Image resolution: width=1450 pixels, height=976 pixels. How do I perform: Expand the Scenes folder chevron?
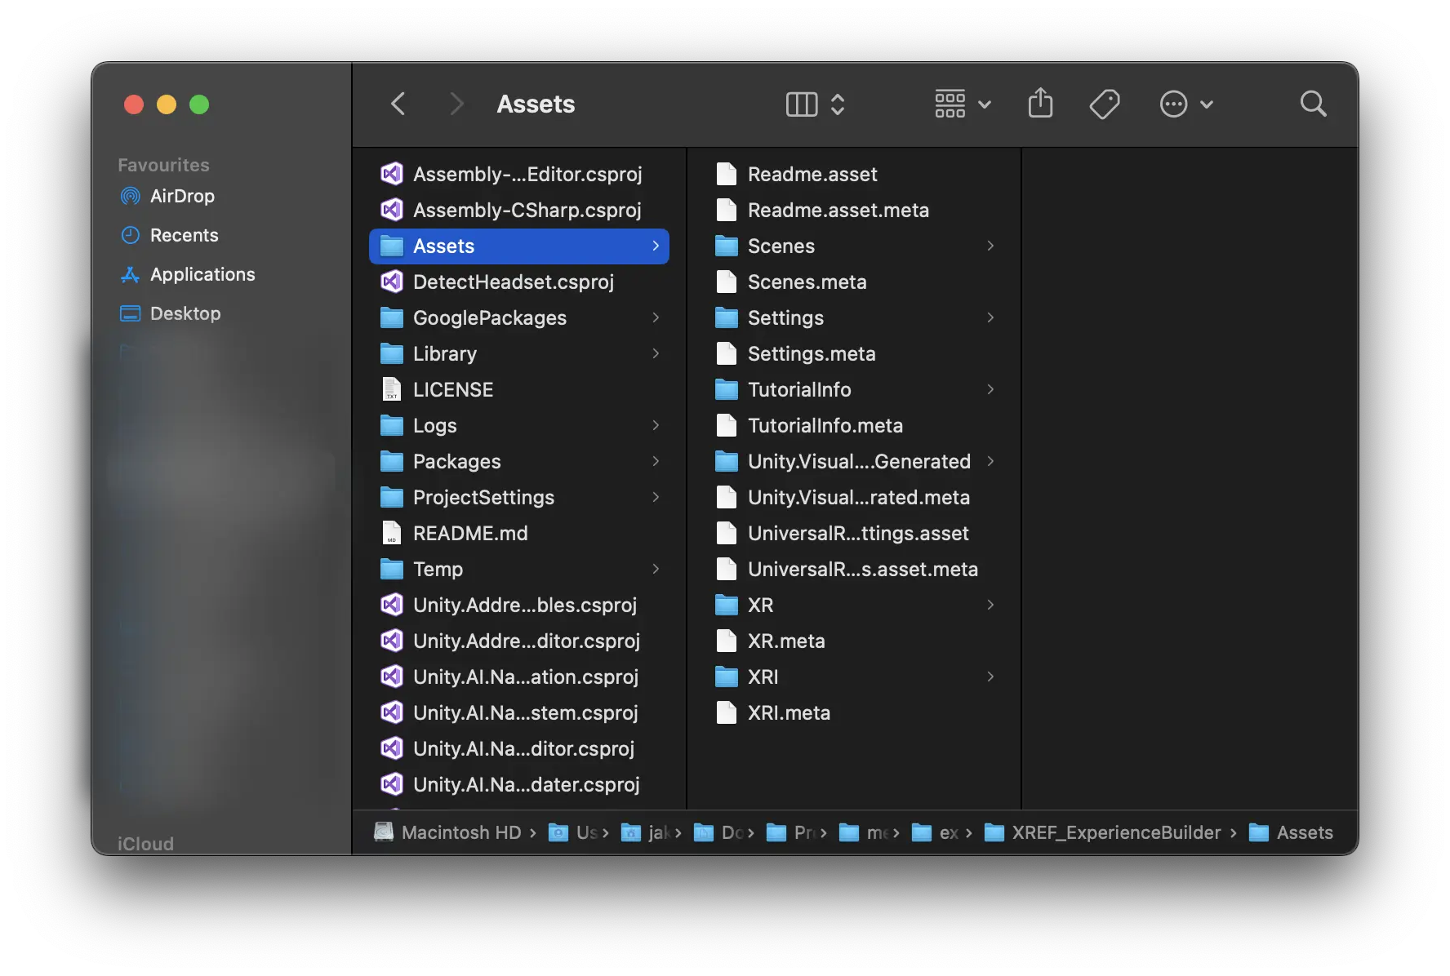point(990,246)
